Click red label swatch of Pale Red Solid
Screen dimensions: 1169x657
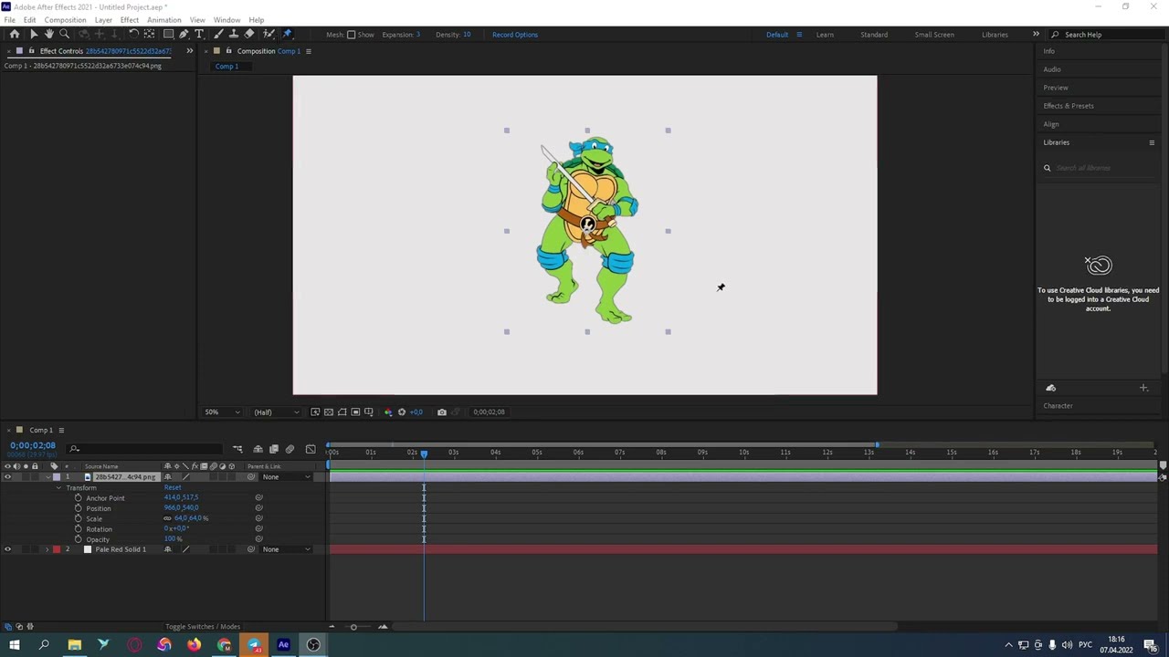pyautogui.click(x=57, y=549)
